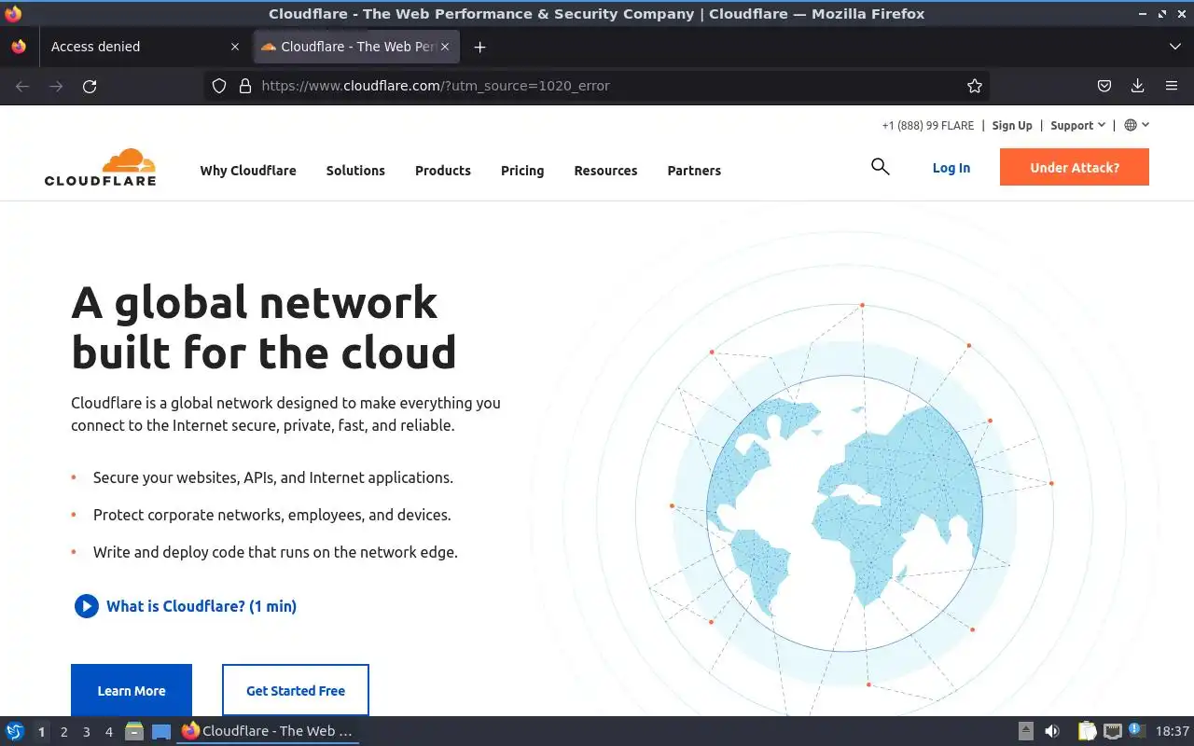The height and width of the screenshot is (746, 1194).
Task: Switch to workspace 4 in taskbar
Action: [108, 732]
